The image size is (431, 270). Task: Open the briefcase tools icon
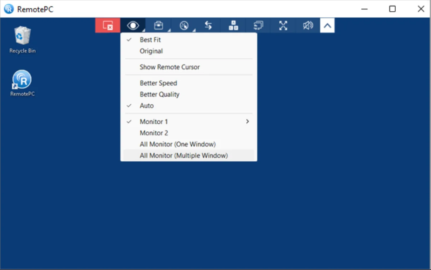click(158, 26)
